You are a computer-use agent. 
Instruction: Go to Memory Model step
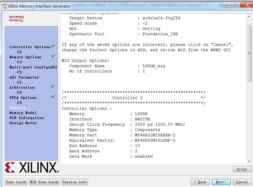(23, 113)
